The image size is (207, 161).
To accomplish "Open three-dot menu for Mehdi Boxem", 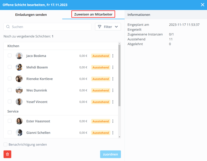I will pos(113,67).
